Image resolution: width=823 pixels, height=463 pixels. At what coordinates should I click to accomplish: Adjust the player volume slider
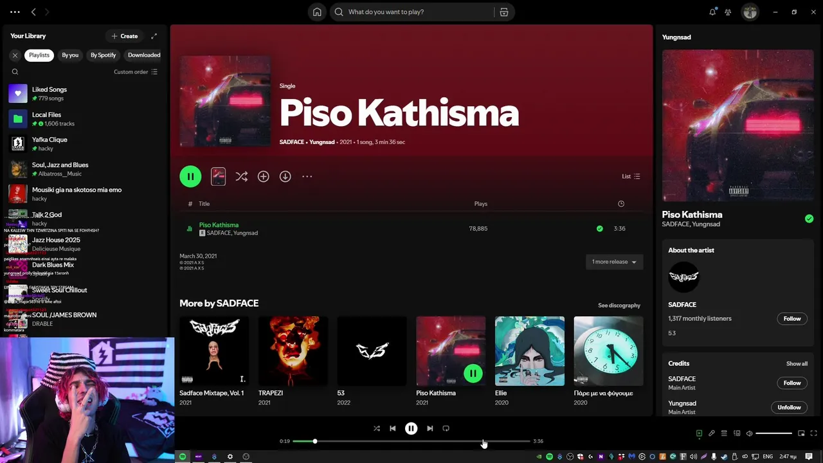(773, 433)
